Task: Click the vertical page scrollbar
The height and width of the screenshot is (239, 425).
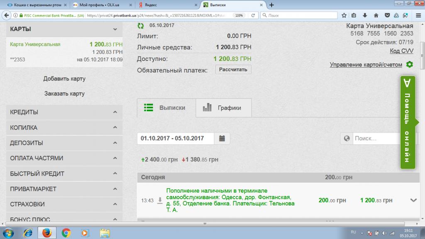Action: point(422,56)
